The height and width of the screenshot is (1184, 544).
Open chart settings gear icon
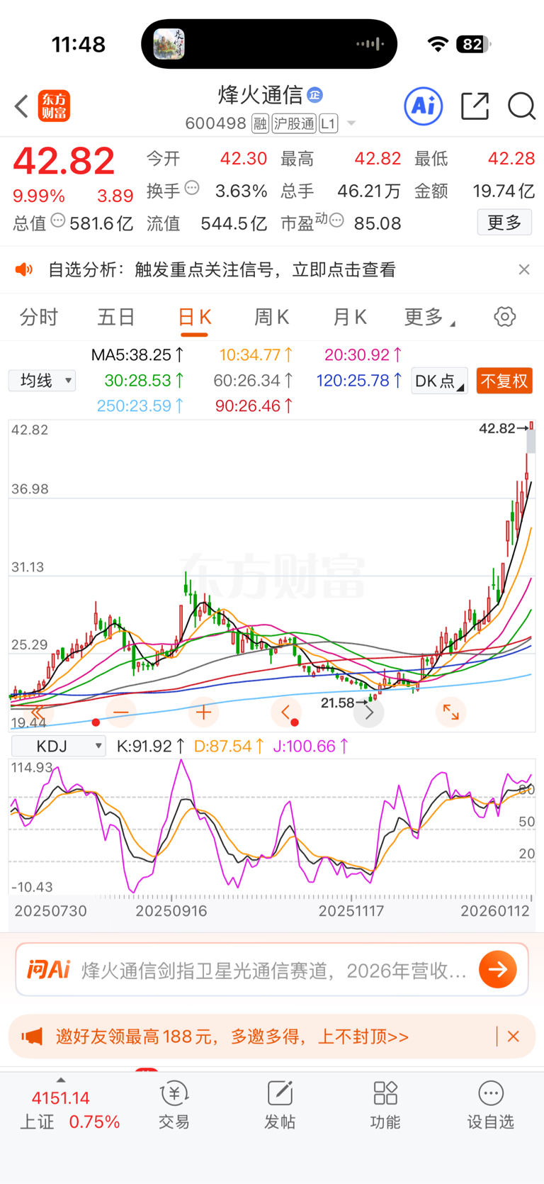[505, 316]
